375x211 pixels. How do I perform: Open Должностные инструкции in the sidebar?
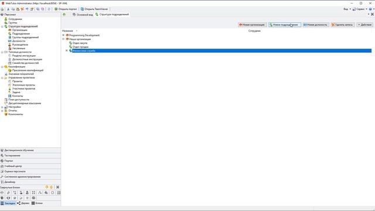click(x=27, y=59)
